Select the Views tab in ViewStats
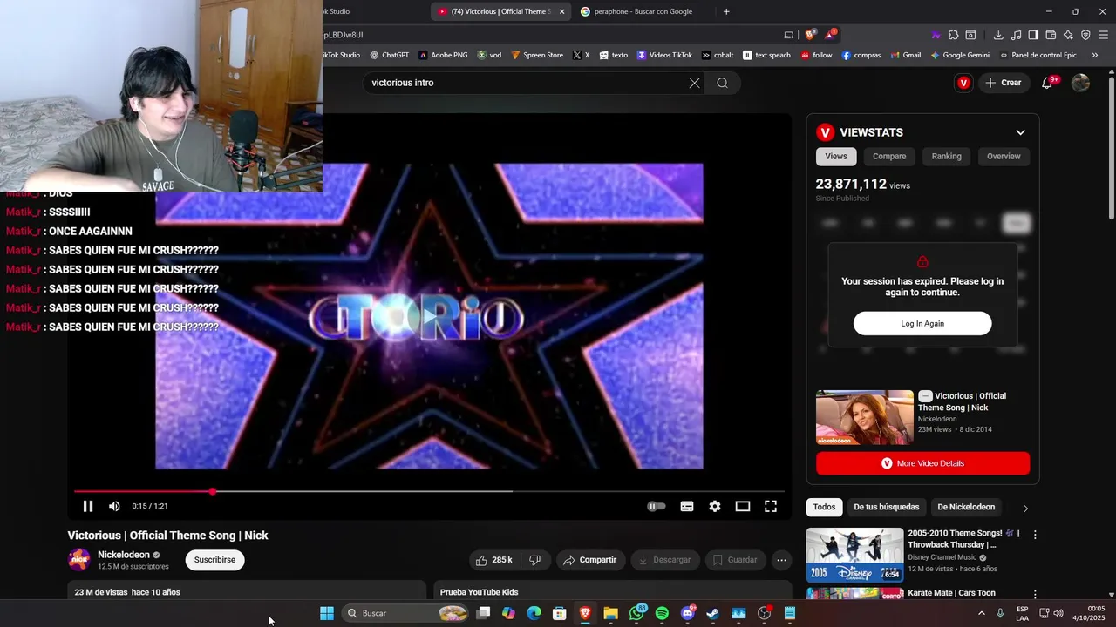1116x627 pixels. (836, 156)
